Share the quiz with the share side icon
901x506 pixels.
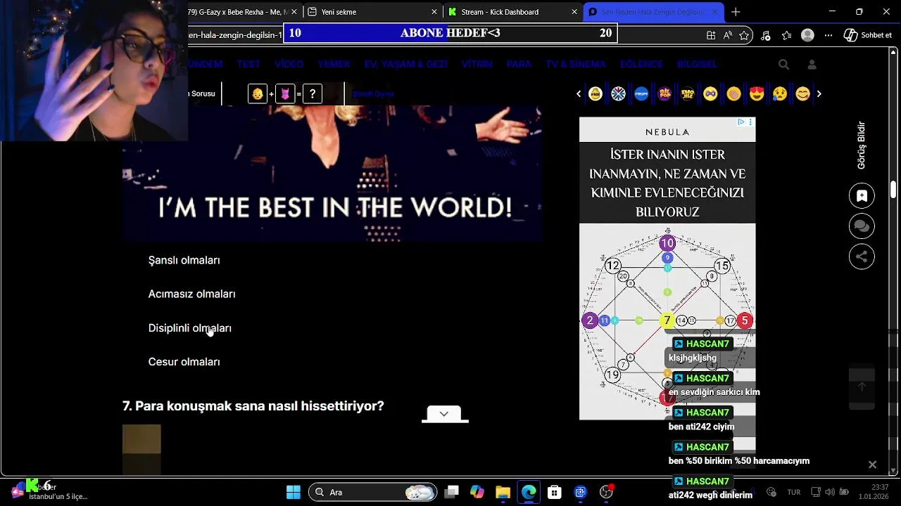click(862, 257)
